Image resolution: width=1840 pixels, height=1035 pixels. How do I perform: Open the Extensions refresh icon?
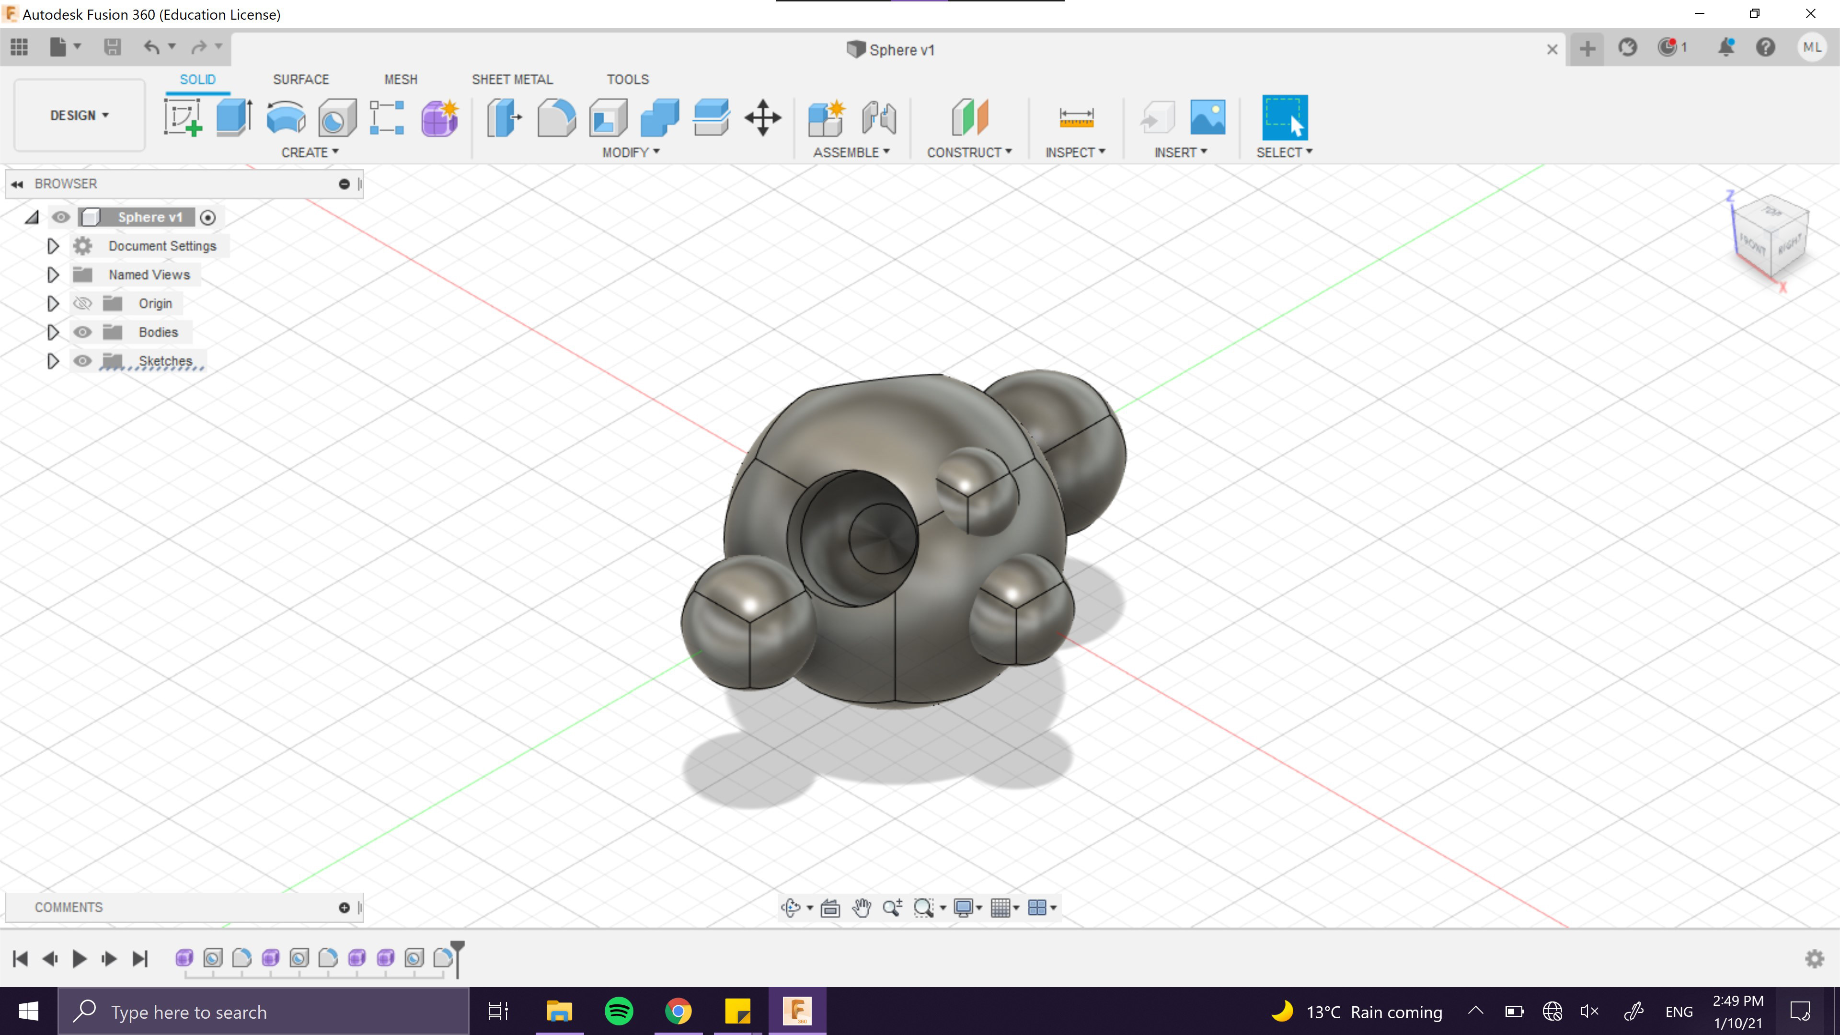pyautogui.click(x=1627, y=48)
